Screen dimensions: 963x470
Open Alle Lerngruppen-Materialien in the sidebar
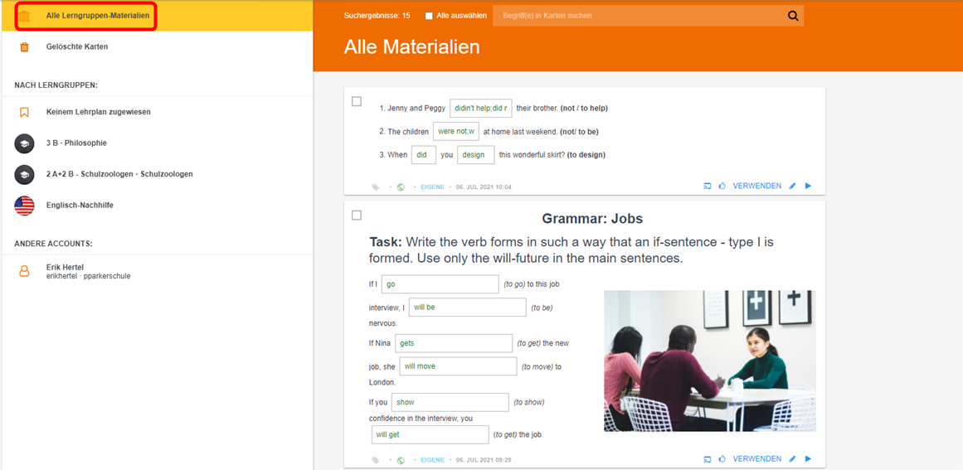[157, 16]
